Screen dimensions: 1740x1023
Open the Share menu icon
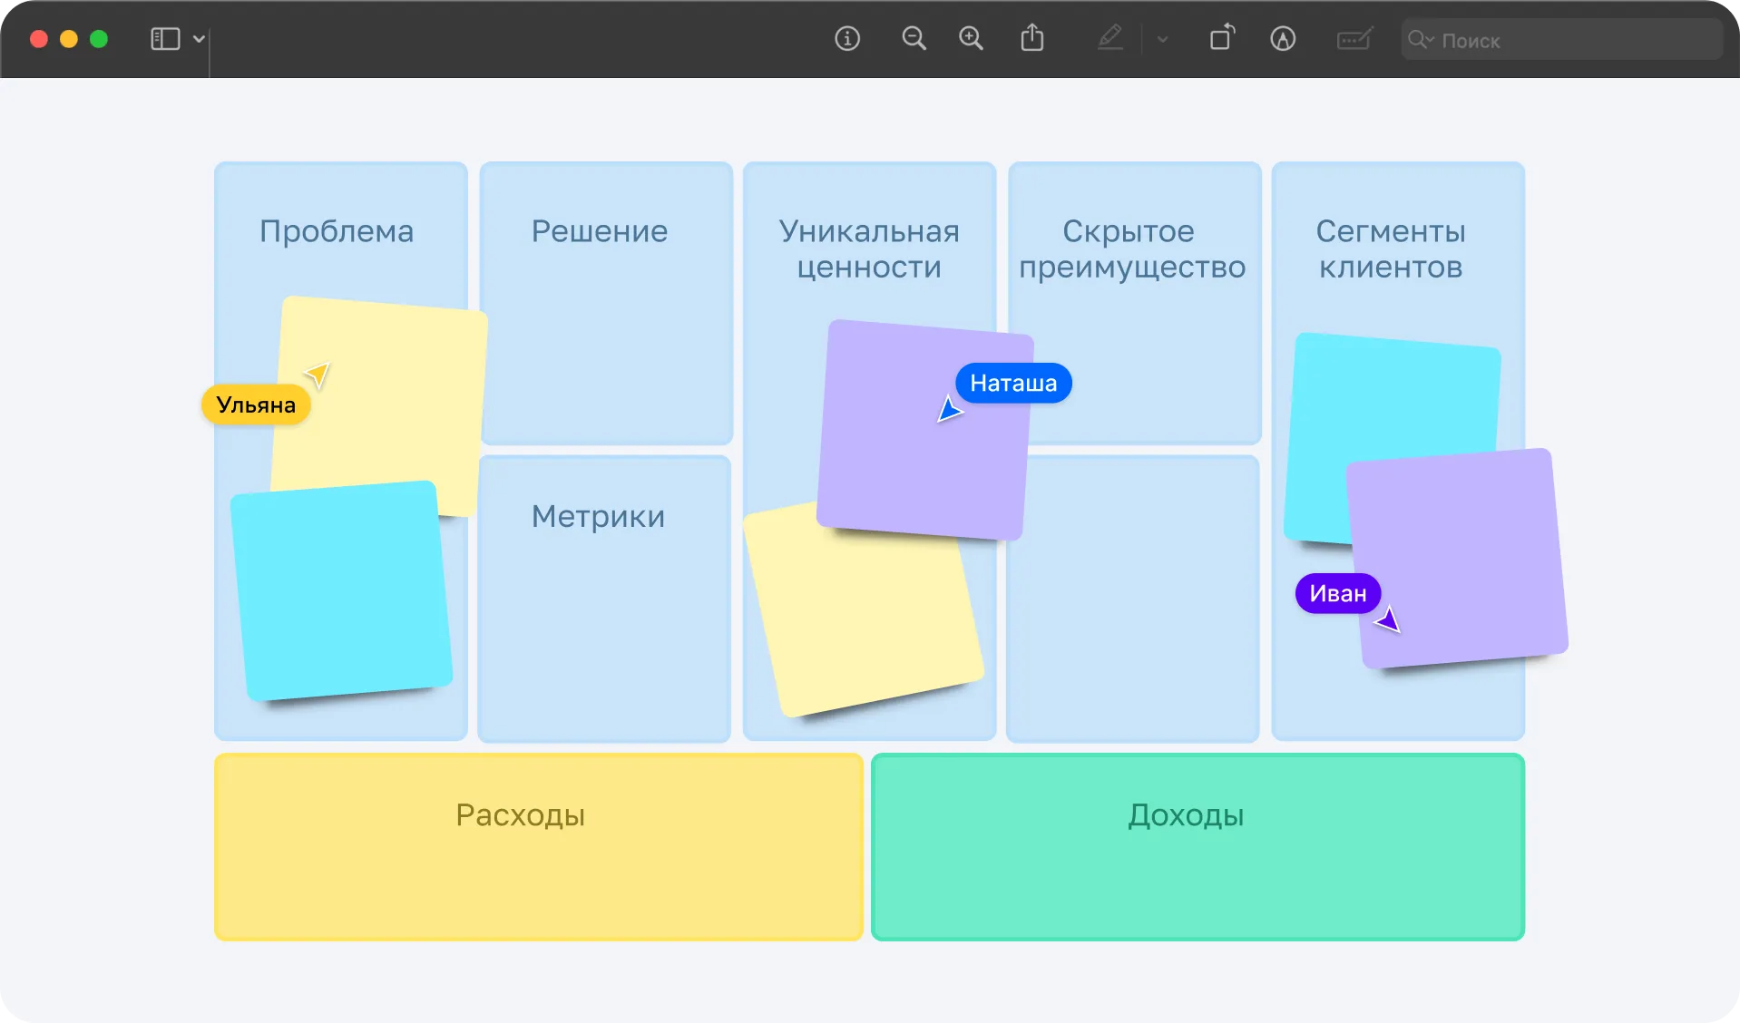[x=1031, y=39]
